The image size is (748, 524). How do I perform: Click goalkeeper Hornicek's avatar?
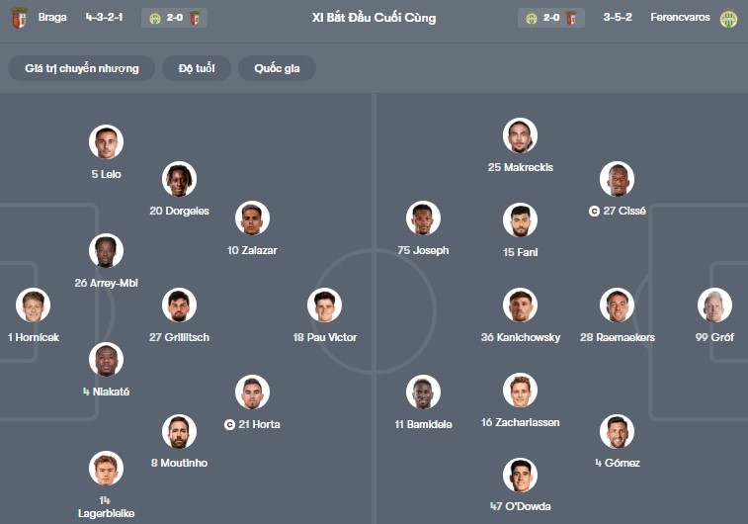point(33,306)
